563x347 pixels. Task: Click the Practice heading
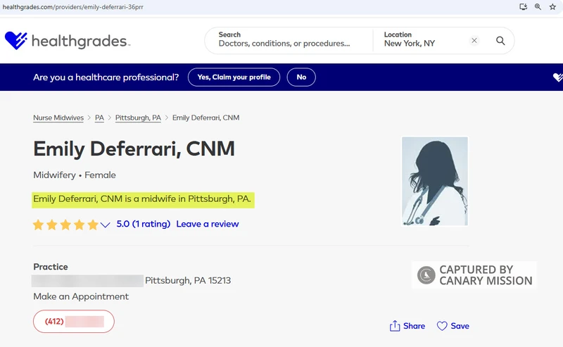click(x=51, y=267)
